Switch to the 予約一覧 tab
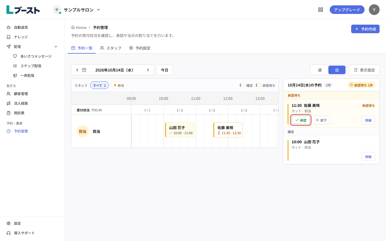 pos(82,48)
